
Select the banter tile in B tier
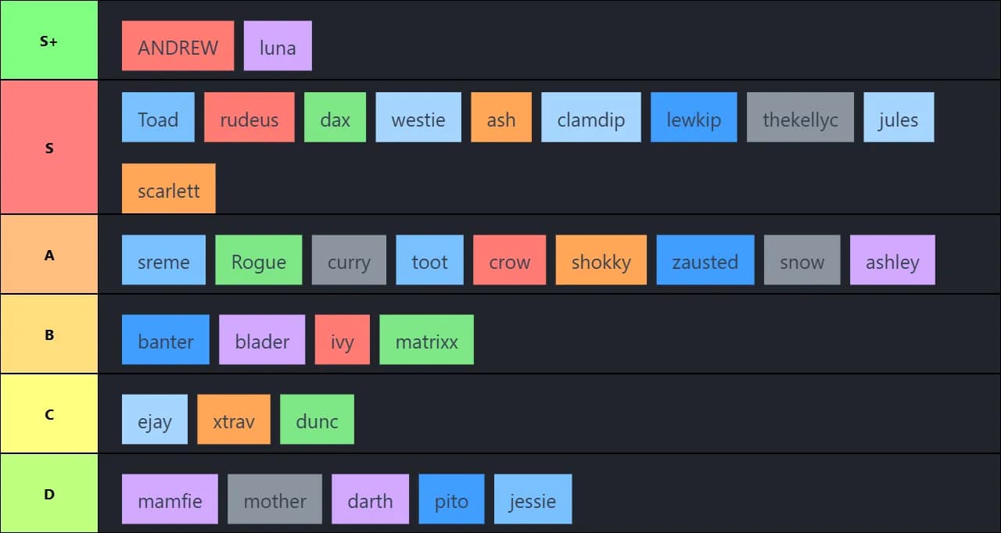(165, 340)
